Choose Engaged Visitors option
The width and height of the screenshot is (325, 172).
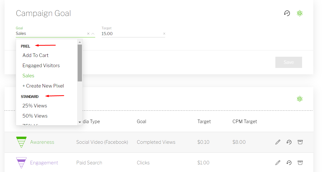click(41, 65)
